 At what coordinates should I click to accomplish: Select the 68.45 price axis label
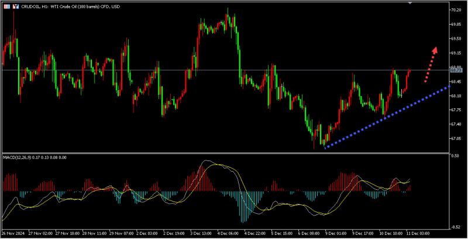click(456, 81)
